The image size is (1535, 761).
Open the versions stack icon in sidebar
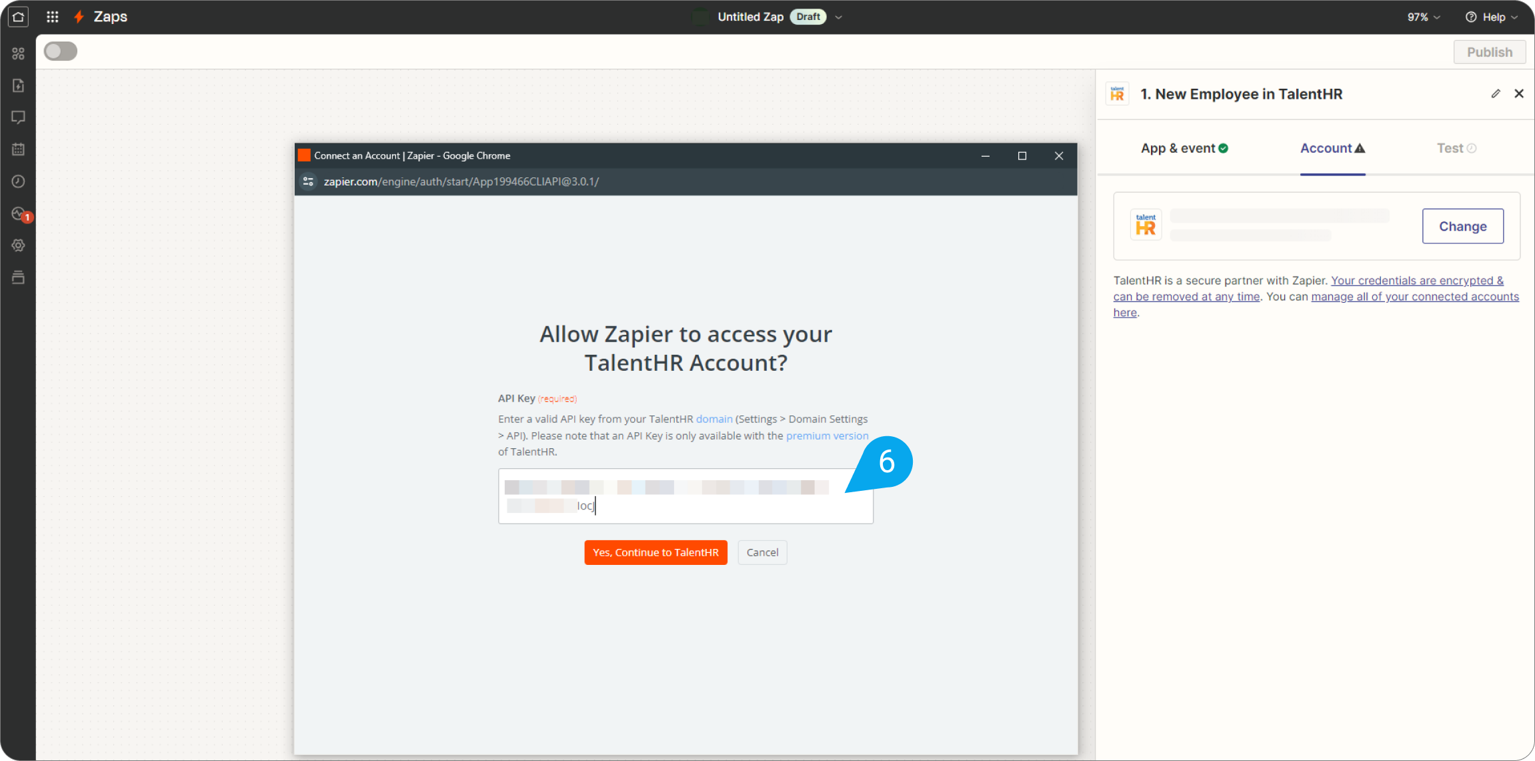18,277
